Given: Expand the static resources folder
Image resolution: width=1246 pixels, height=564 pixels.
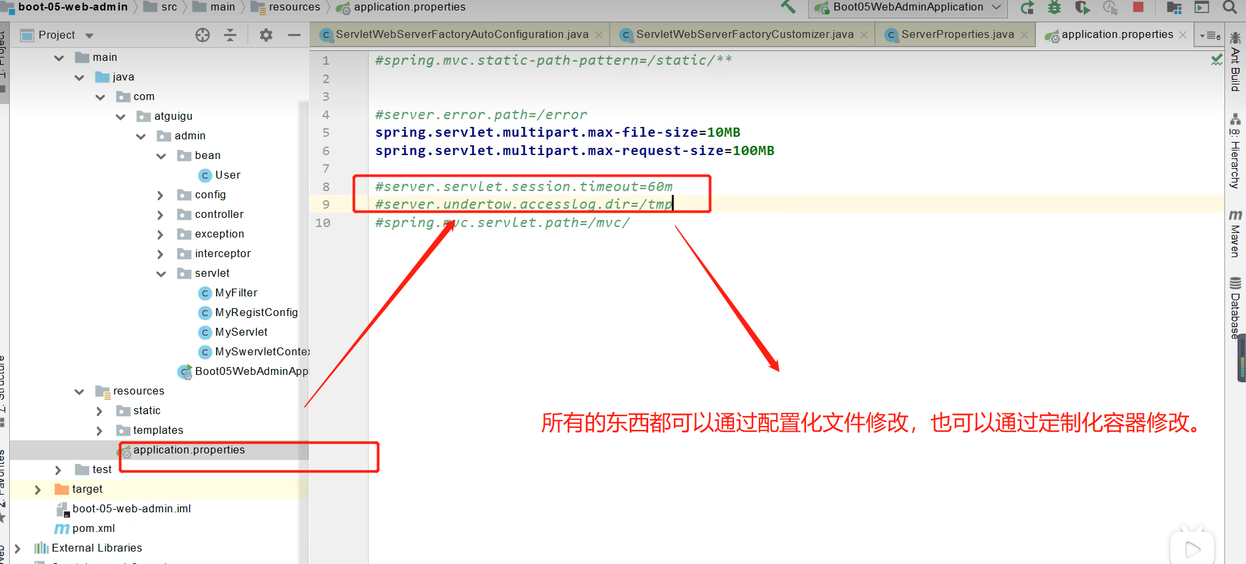Looking at the screenshot, I should [100, 411].
